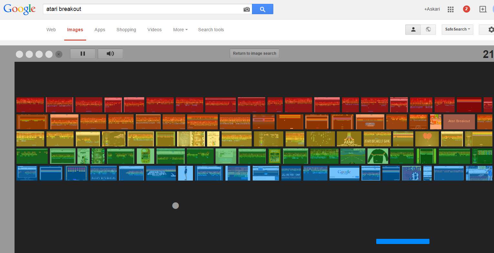Go to the Shopping tab
494x253 pixels.
[126, 30]
